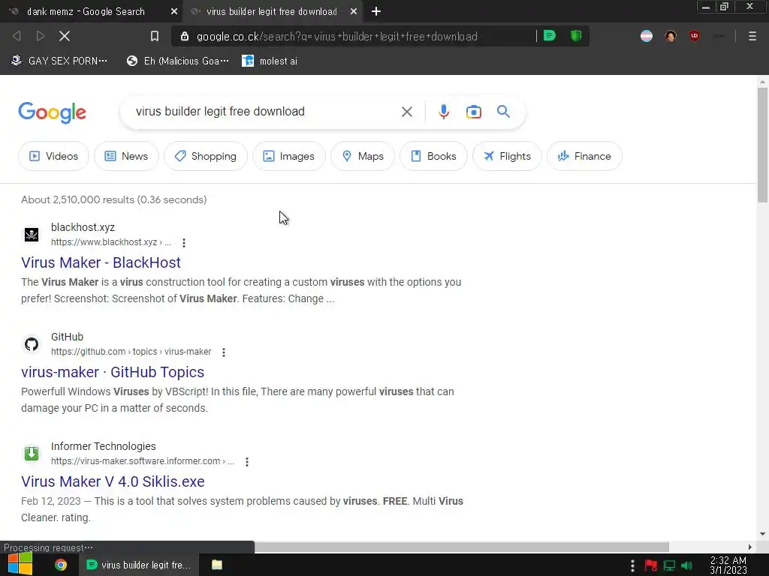Click the network monitor tray icon
Image resolution: width=769 pixels, height=576 pixels.
pyautogui.click(x=669, y=565)
